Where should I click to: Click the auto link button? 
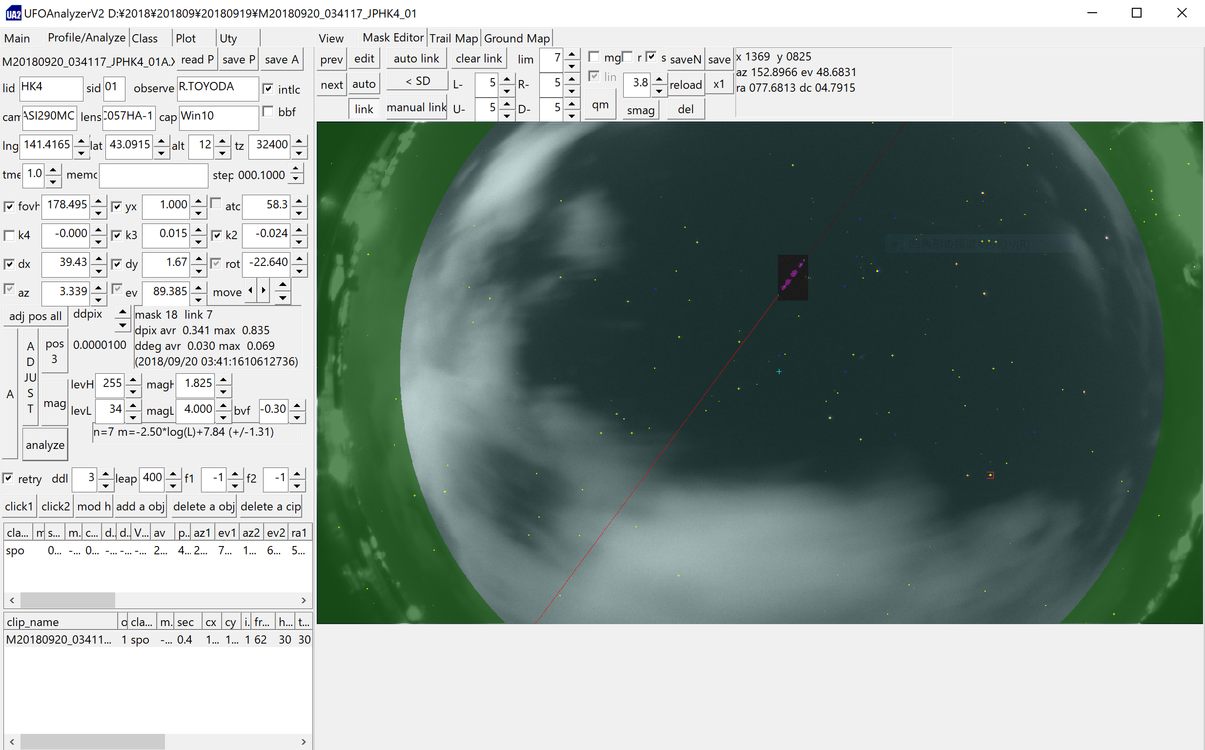tap(416, 59)
